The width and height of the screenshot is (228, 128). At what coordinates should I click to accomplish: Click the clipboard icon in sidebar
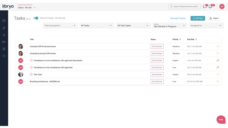[x=4, y=49]
